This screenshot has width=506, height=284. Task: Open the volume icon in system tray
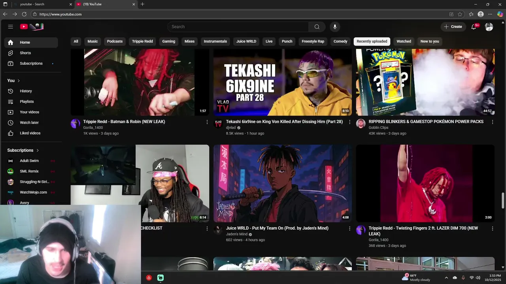pyautogui.click(x=478, y=278)
